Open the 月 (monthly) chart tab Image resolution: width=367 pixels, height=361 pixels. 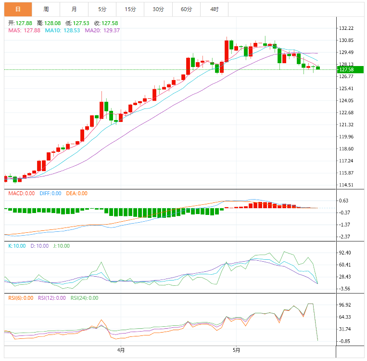tap(74, 9)
